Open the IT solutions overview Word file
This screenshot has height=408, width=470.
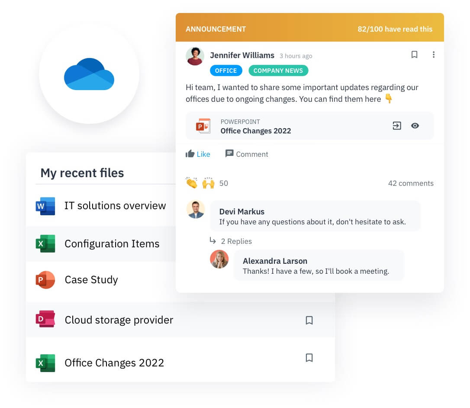pos(115,206)
